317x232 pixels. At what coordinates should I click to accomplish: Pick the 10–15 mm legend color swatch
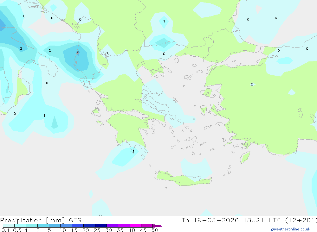click(x=66, y=226)
